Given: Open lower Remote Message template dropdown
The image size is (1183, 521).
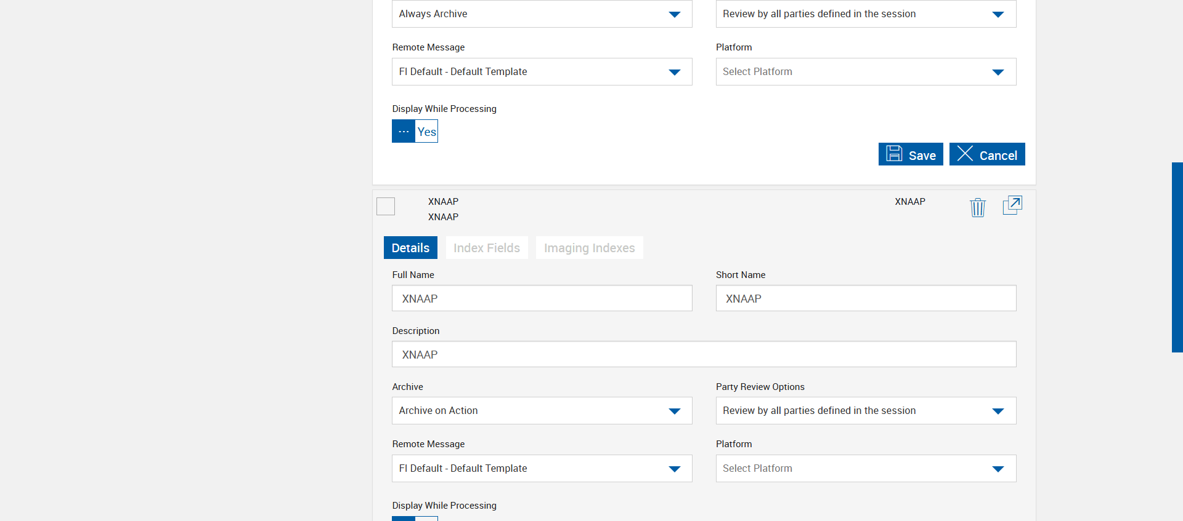Looking at the screenshot, I should [542, 469].
